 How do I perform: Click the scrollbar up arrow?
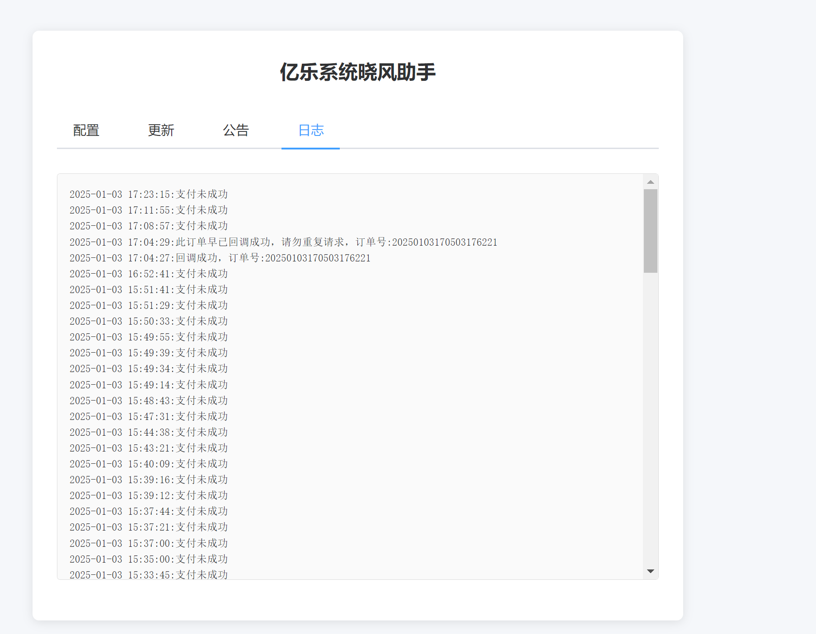pyautogui.click(x=650, y=182)
